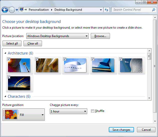This screenshot has height=137, width=158.
Task: Open the Personalization breadcrumb
Action: [38, 10]
